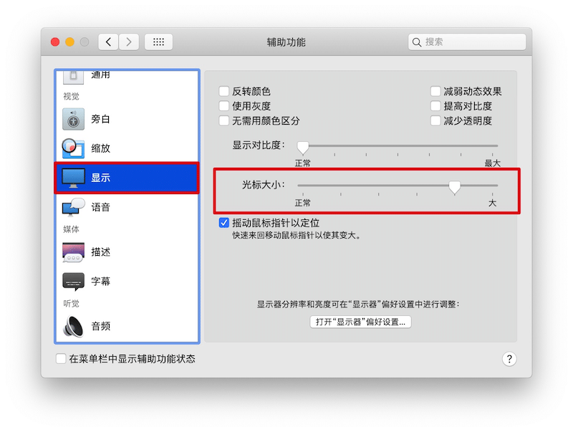The image size is (573, 432).
Task: Select 描述 label in the sidebar
Action: 100,252
